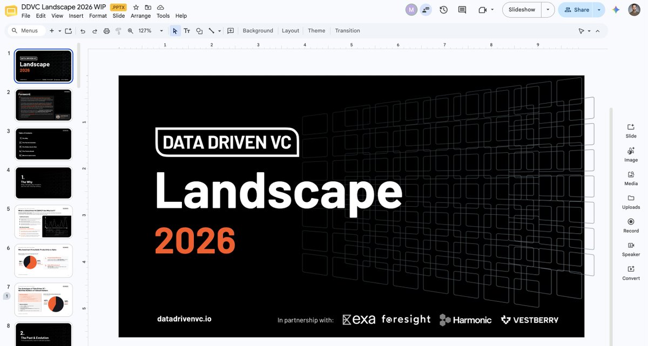This screenshot has width=648, height=346.
Task: Undo the last action
Action: [83, 31]
